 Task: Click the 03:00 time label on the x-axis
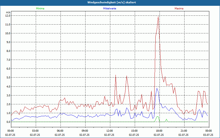tap(35, 131)
